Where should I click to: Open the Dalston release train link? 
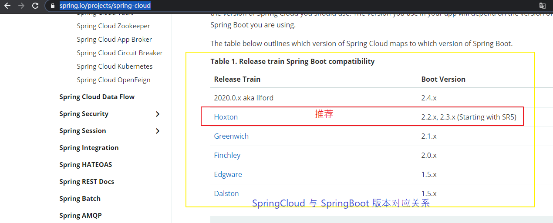pyautogui.click(x=226, y=193)
